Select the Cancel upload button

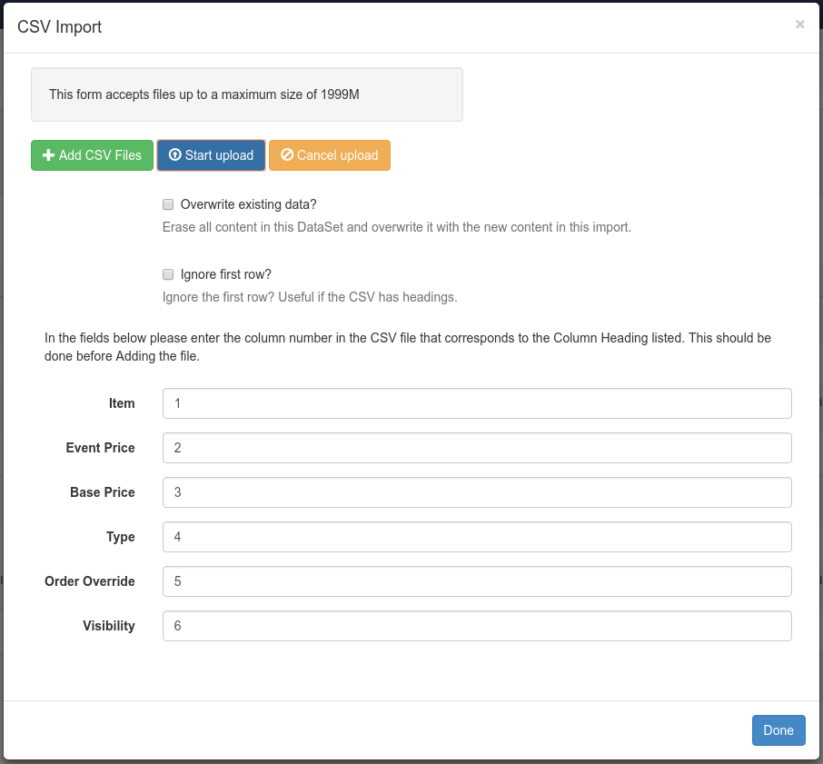(330, 155)
